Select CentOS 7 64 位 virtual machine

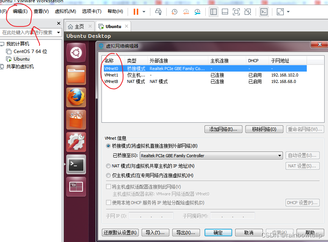[30, 51]
